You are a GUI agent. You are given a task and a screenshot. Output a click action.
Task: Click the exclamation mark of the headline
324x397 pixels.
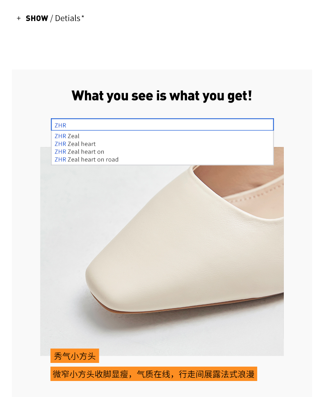pyautogui.click(x=250, y=96)
